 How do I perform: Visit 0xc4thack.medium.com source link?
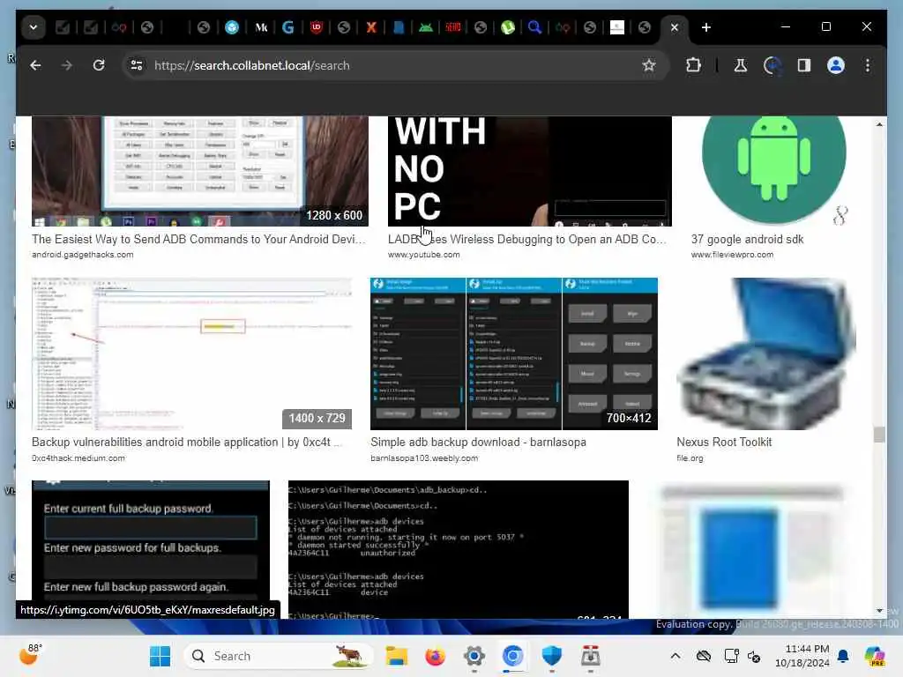(x=78, y=458)
